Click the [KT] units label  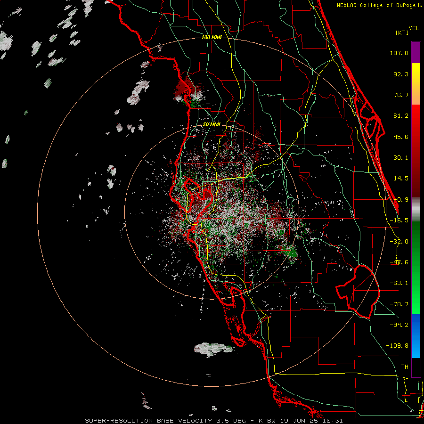click(x=402, y=33)
